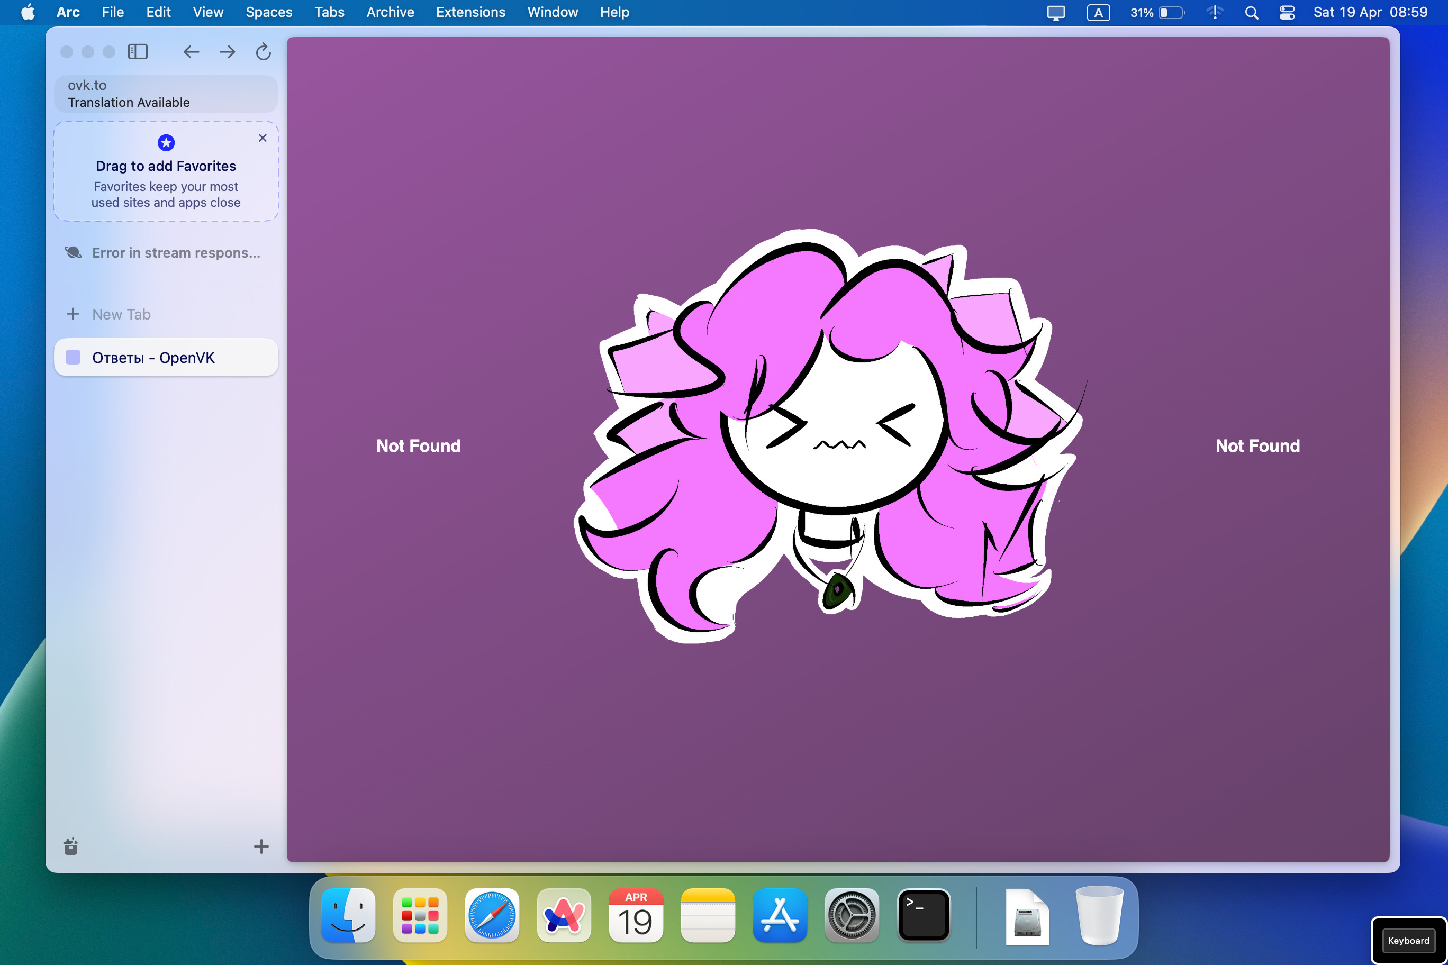Open Control Center toggles in menu bar
This screenshot has width=1448, height=965.
pos(1287,12)
